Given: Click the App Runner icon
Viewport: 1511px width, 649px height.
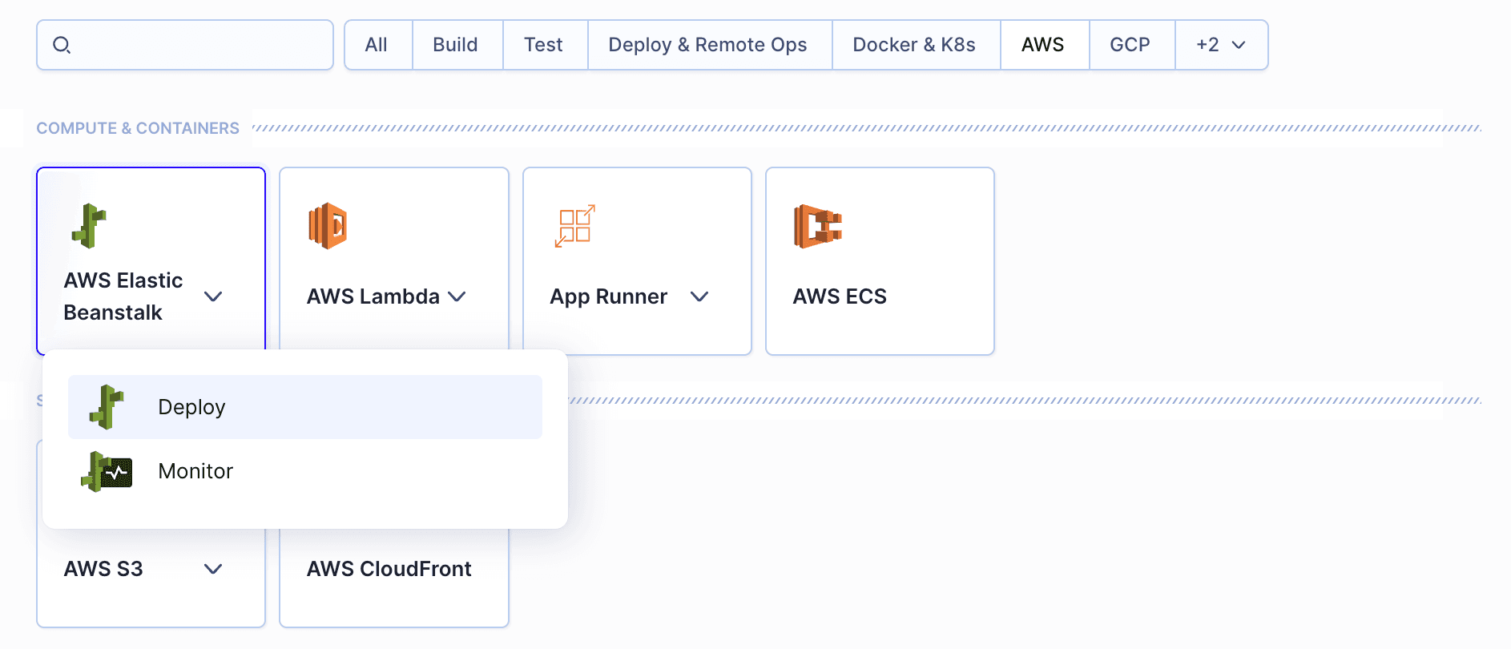Looking at the screenshot, I should (574, 226).
